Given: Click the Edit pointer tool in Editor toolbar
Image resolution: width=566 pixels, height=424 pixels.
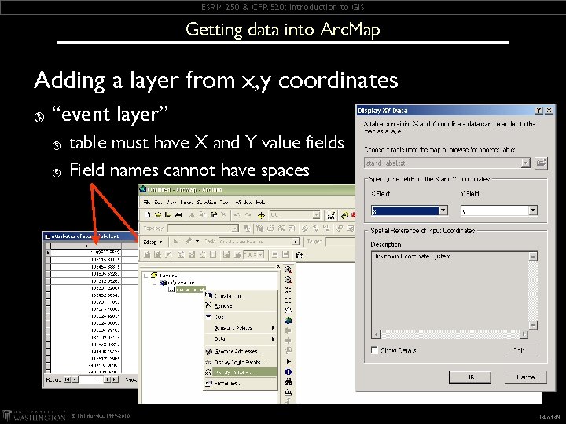Looking at the screenshot, I should point(175,242).
